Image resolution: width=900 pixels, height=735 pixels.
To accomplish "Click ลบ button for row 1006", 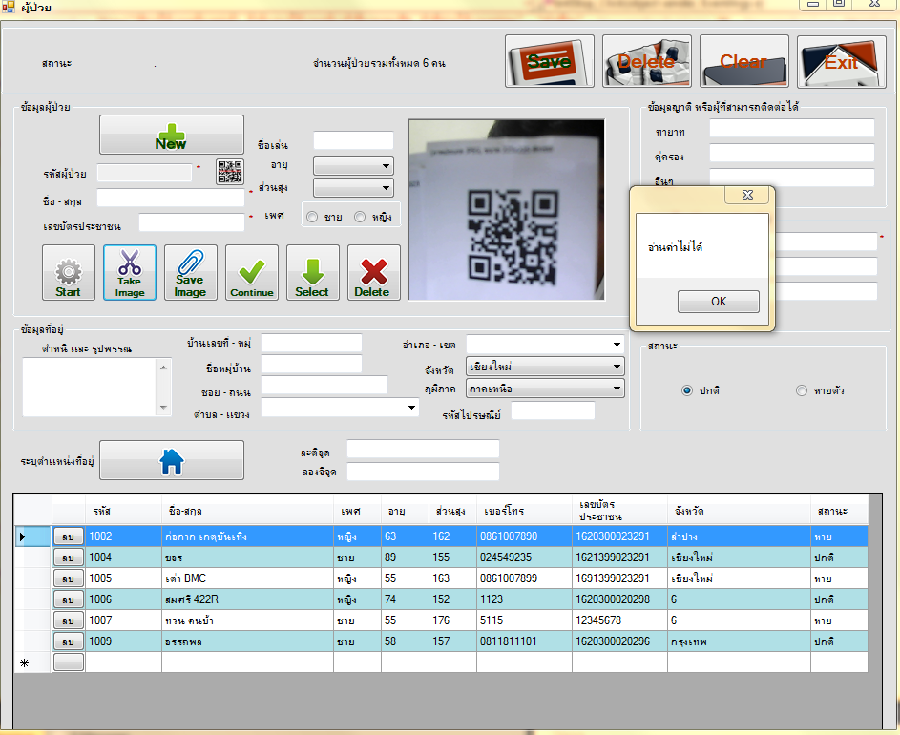I will click(69, 598).
